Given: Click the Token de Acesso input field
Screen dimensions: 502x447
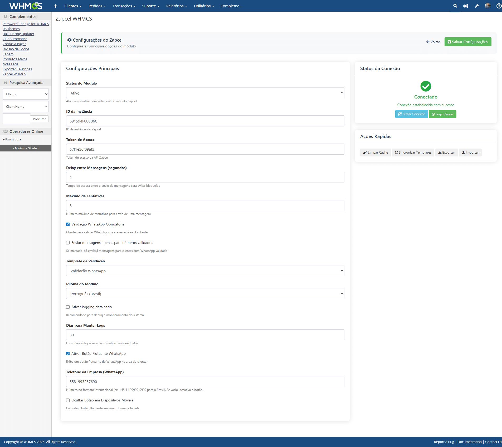Looking at the screenshot, I should 205,149.
